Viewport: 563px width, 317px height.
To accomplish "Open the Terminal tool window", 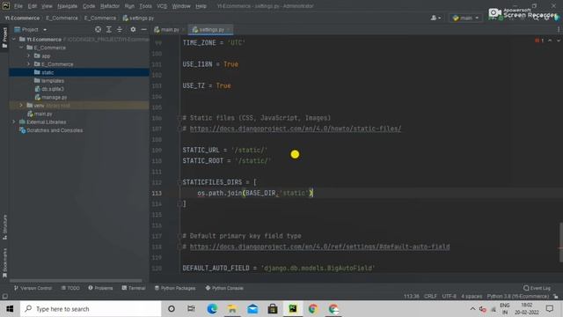I will click(134, 288).
